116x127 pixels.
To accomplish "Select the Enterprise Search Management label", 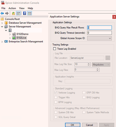I will pos(26,41).
